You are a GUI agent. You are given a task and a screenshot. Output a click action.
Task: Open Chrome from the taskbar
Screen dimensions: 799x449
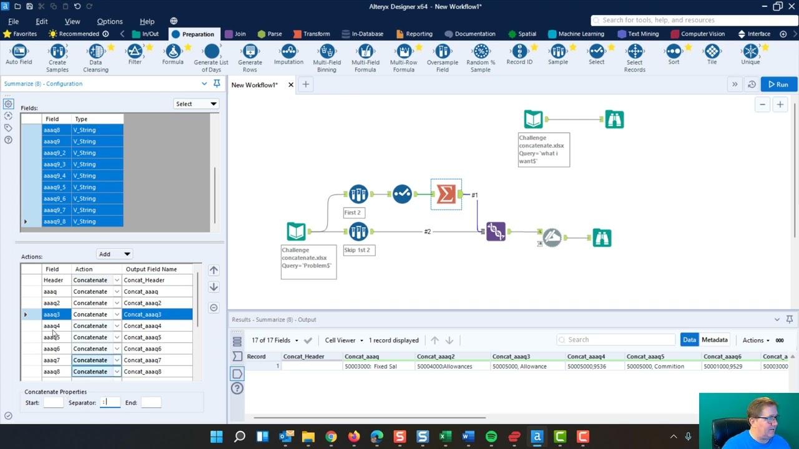click(331, 437)
